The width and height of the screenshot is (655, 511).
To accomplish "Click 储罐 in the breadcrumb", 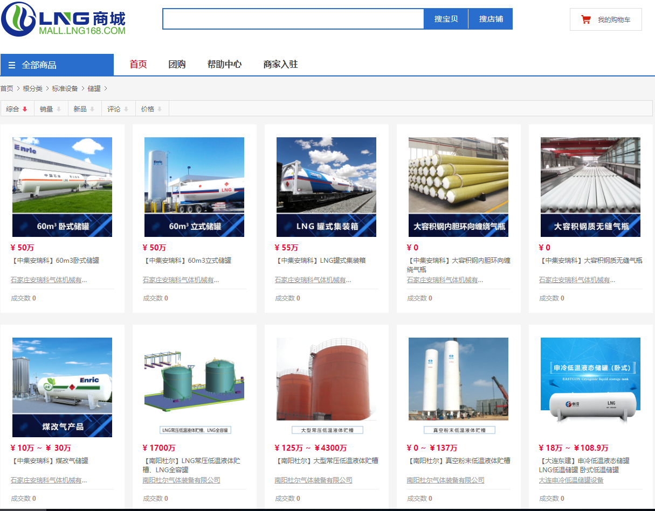I will tap(94, 88).
